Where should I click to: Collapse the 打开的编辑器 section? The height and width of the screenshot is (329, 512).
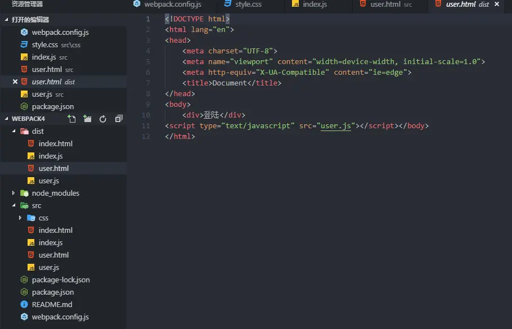pyautogui.click(x=7, y=20)
